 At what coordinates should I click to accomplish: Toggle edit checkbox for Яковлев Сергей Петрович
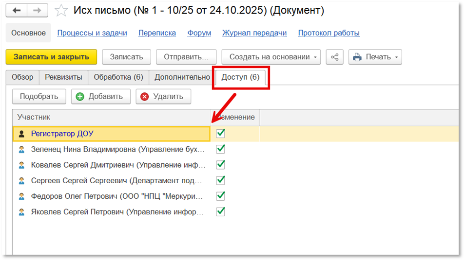click(221, 212)
